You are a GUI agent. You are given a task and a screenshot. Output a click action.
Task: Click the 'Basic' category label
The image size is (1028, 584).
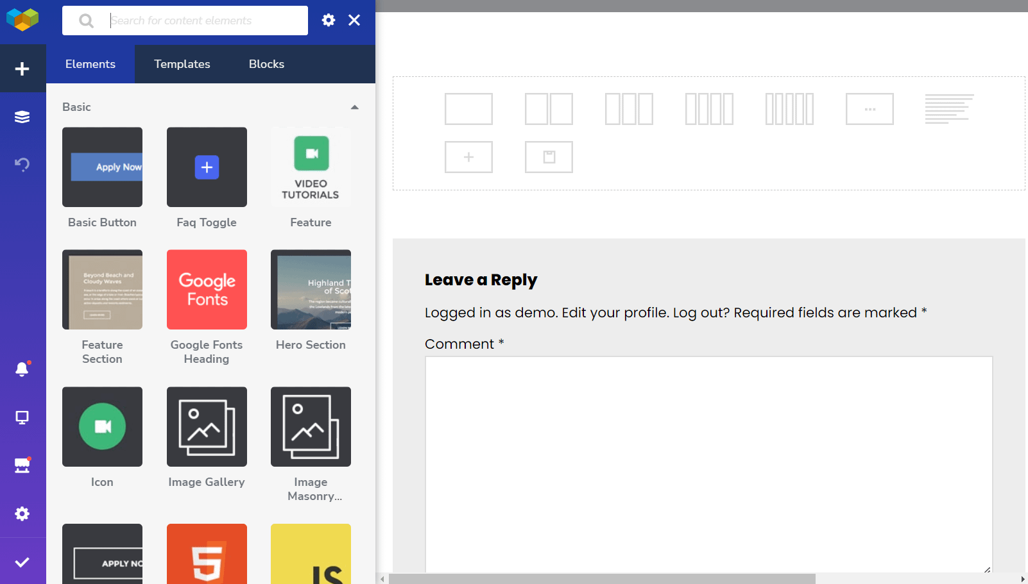click(76, 107)
